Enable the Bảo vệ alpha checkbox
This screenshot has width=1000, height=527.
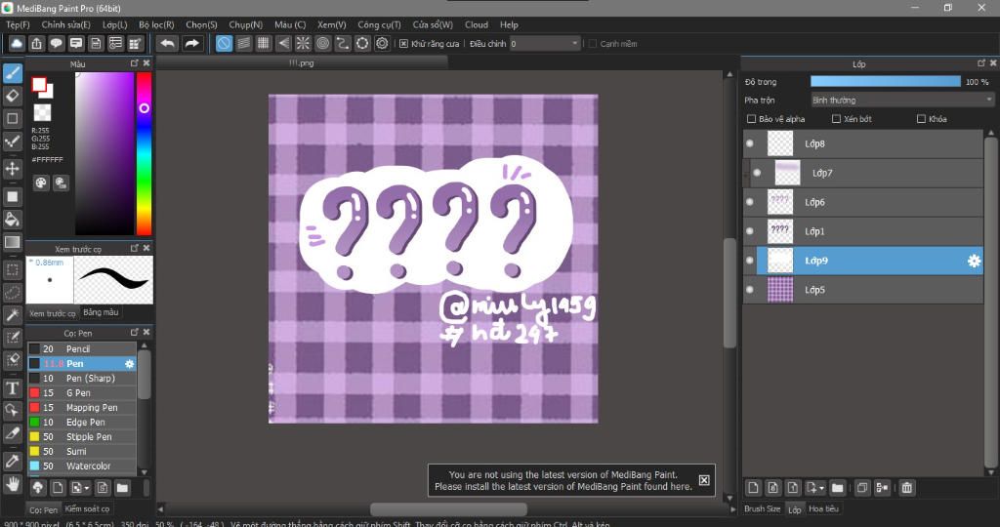point(751,119)
